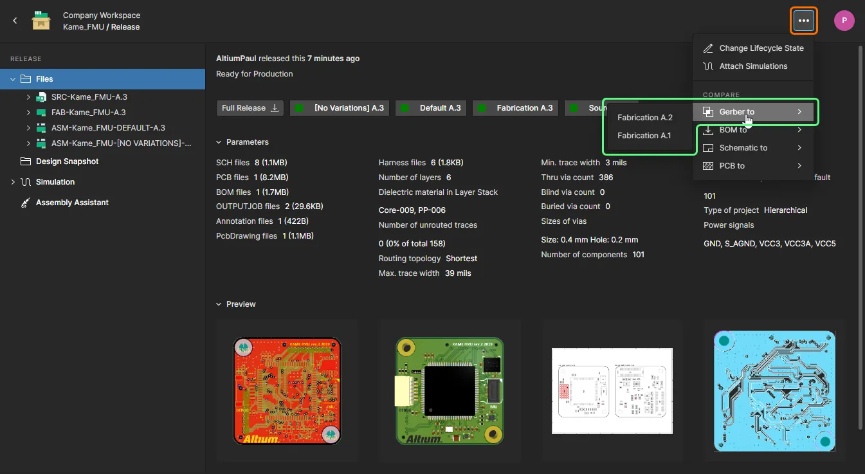Viewport: 865px width, 474px height.
Task: Click the 'SCH files' parameter row
Action: pos(251,163)
